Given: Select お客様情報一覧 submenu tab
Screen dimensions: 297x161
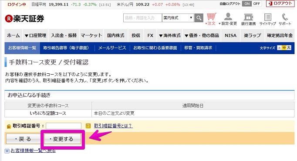Looking at the screenshot, I should click(x=22, y=48).
